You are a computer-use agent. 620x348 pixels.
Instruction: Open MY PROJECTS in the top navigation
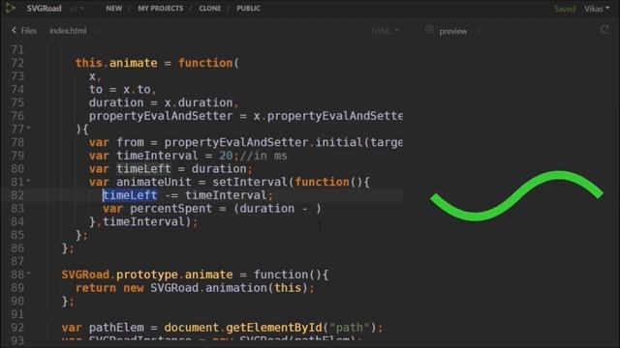coord(161,9)
